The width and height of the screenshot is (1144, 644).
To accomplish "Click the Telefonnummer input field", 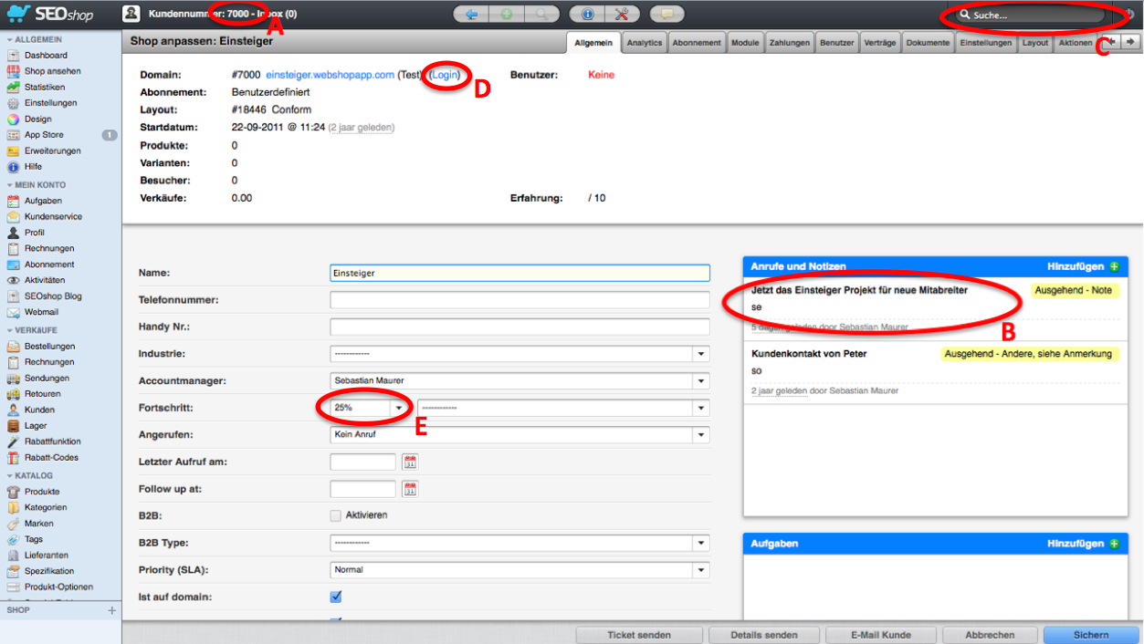I will [520, 300].
